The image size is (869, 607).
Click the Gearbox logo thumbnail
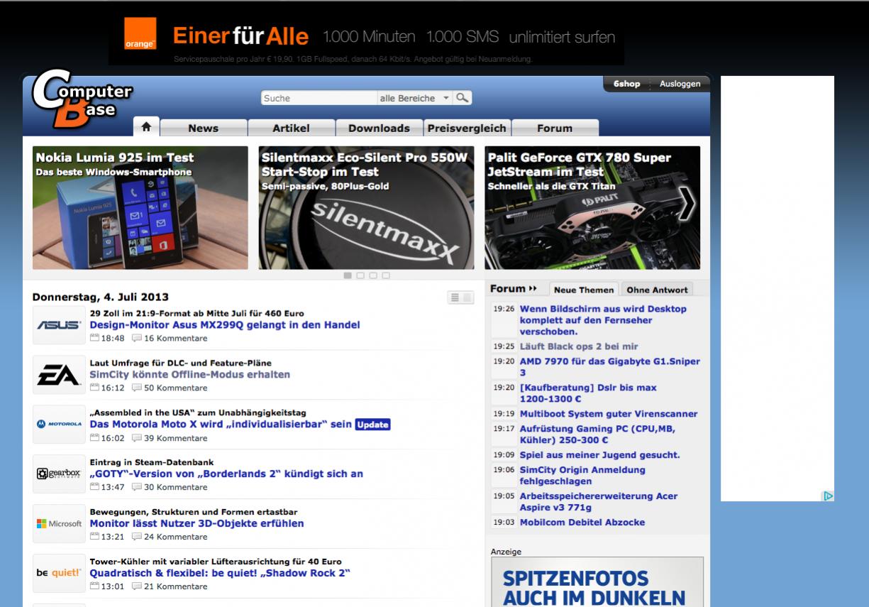pyautogui.click(x=58, y=474)
